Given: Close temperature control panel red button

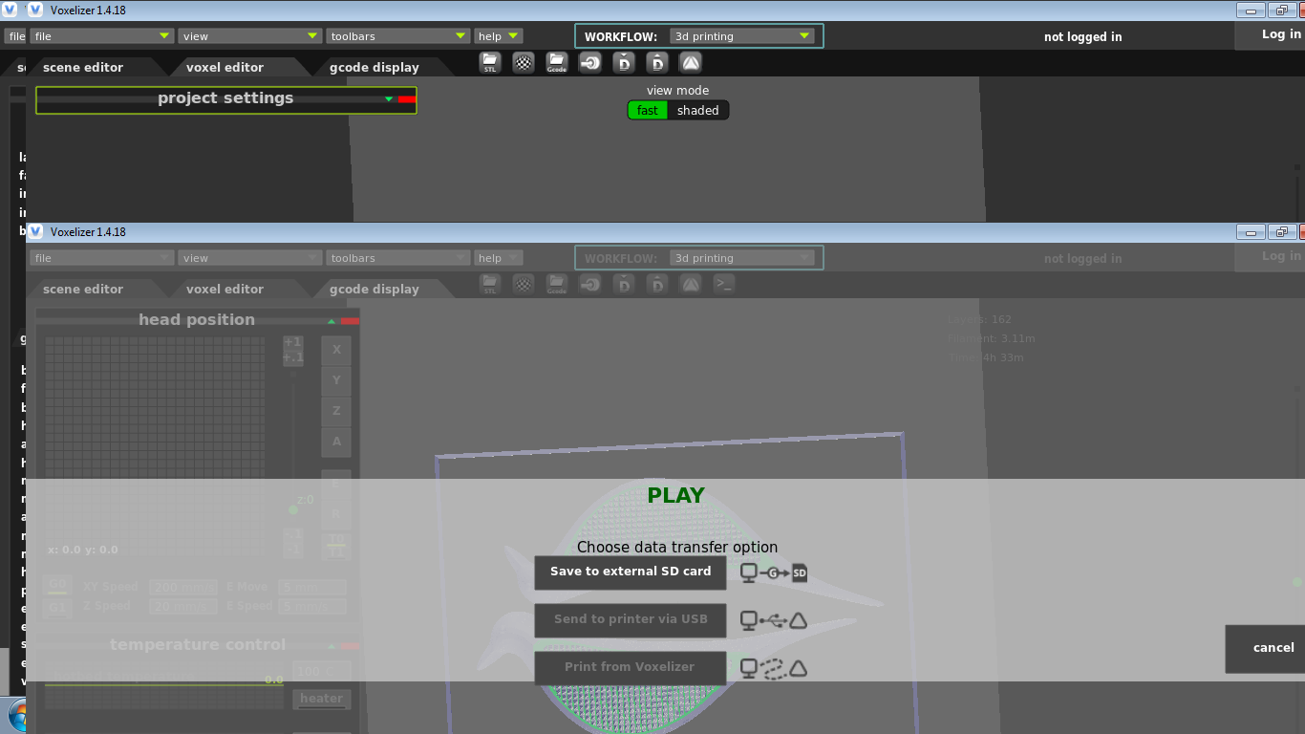Looking at the screenshot, I should pos(350,646).
